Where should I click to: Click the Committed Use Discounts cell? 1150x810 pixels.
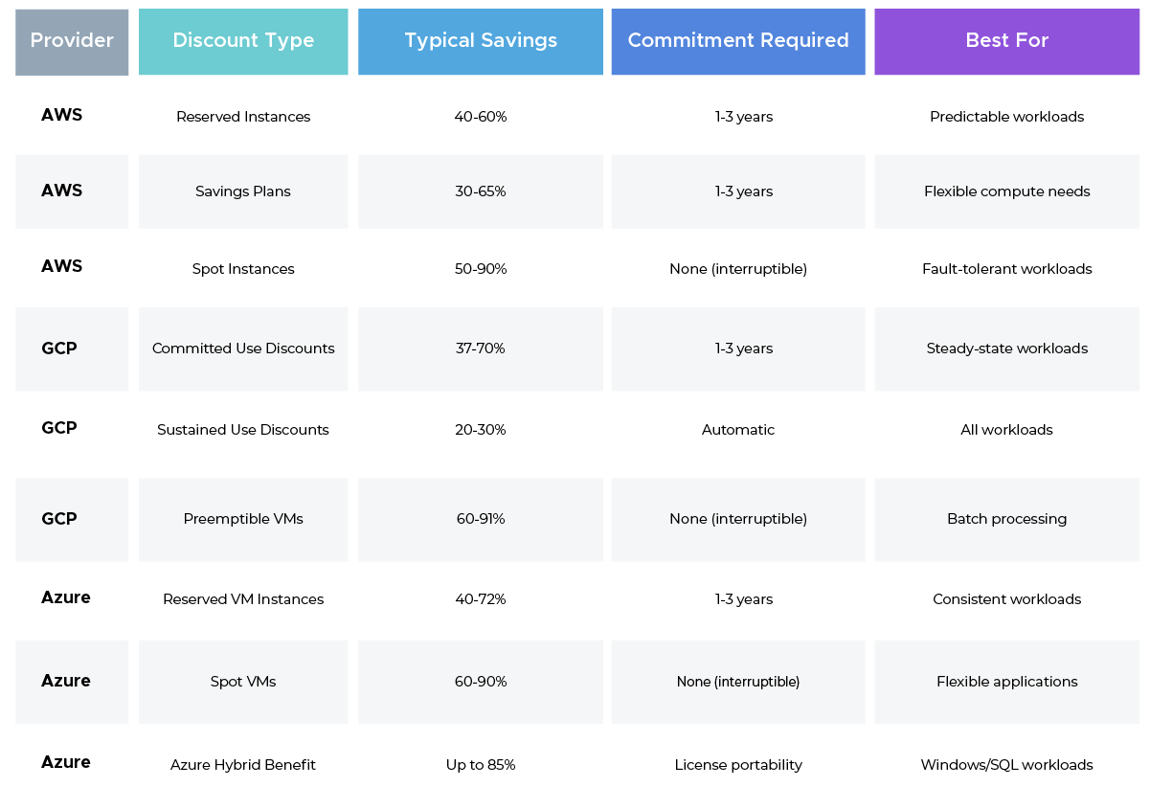pos(242,348)
